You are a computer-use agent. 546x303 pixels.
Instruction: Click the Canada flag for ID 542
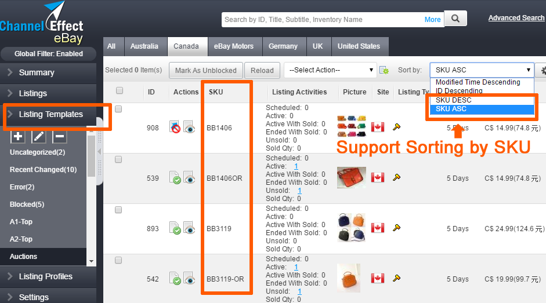point(378,278)
